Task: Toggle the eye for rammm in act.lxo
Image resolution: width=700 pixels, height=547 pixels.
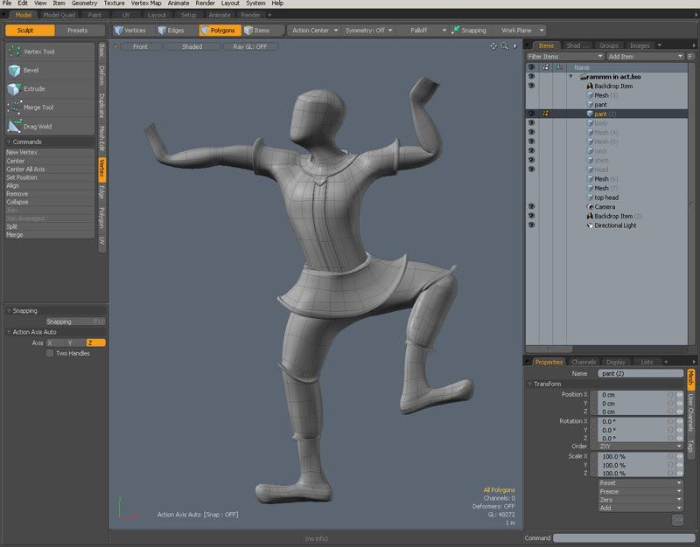Action: click(x=531, y=76)
